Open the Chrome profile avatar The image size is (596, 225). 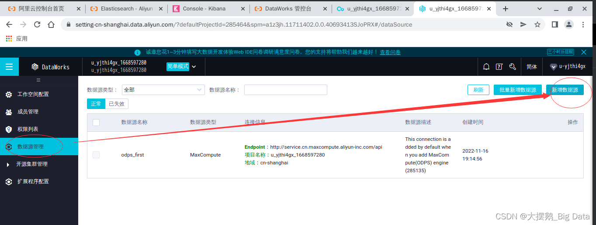click(x=568, y=24)
